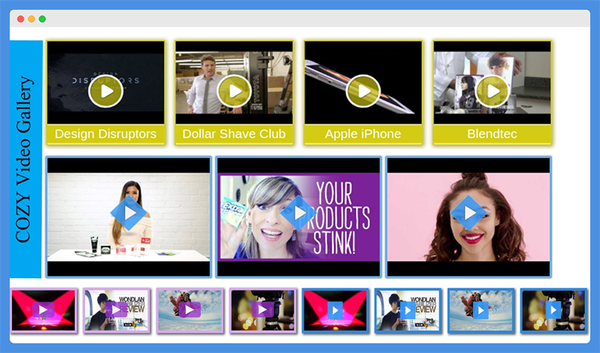Play the Blendtec video
Image resolution: width=600 pixels, height=353 pixels.
492,91
